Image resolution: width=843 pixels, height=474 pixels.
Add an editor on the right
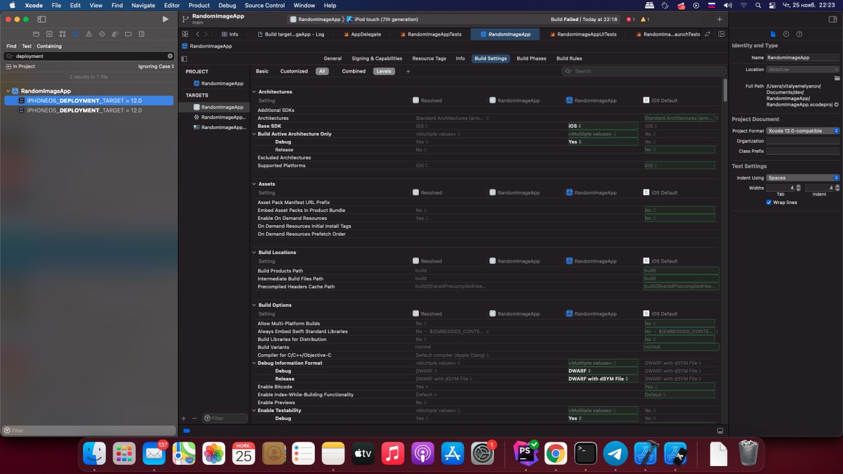(721, 34)
